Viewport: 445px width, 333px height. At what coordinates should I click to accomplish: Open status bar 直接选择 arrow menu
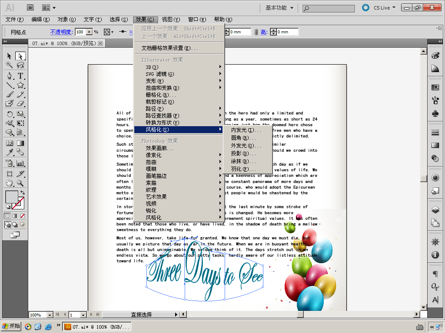pyautogui.click(x=176, y=315)
